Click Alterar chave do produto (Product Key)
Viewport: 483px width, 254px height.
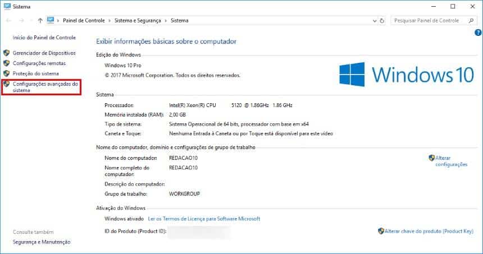pos(429,231)
